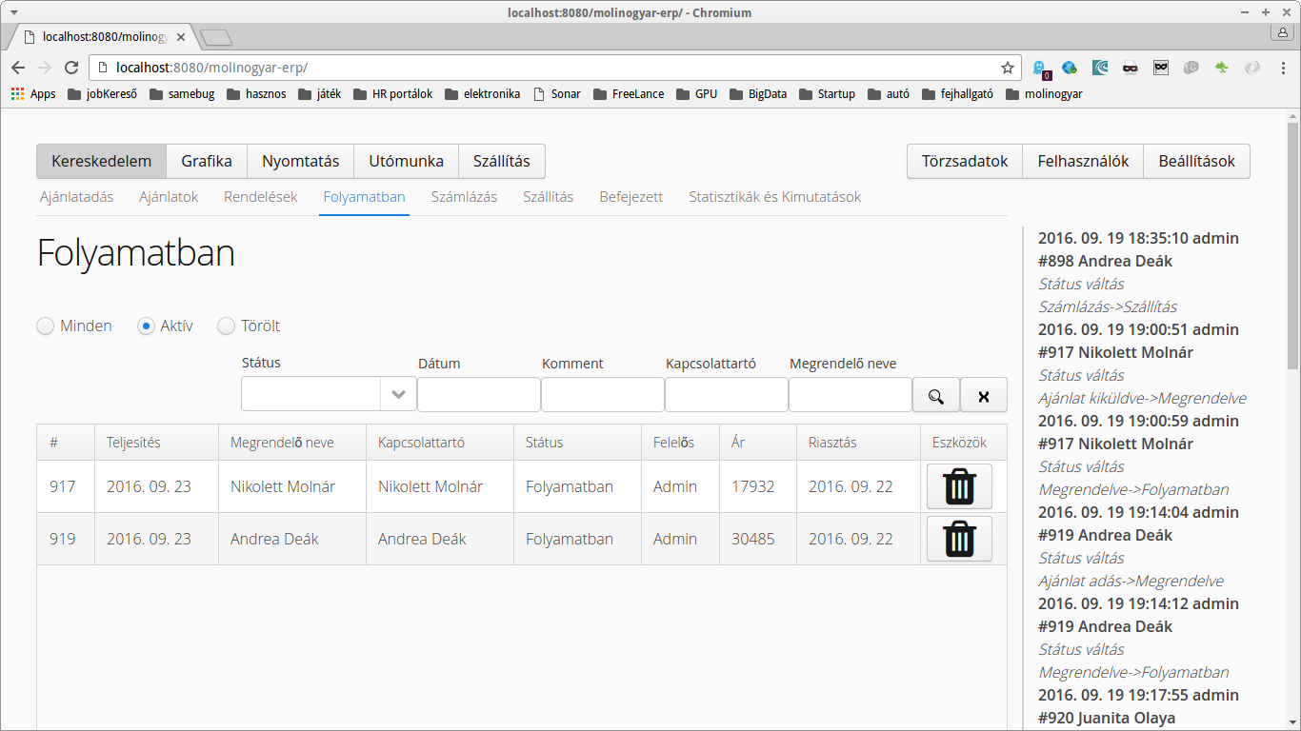This screenshot has width=1301, height=731.
Task: Click the Riasztás column header
Action: (858, 443)
